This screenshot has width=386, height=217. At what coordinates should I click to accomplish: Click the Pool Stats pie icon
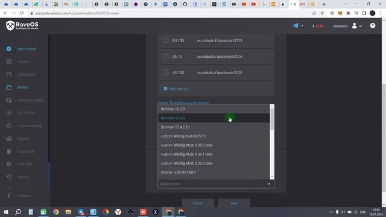coord(9,164)
